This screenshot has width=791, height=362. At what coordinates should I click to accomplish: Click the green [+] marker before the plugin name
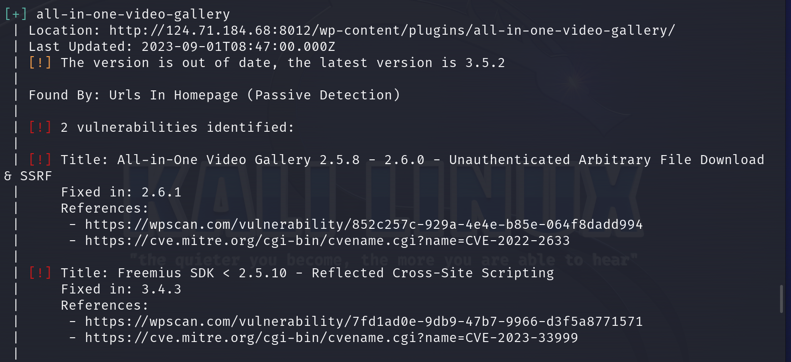point(16,14)
